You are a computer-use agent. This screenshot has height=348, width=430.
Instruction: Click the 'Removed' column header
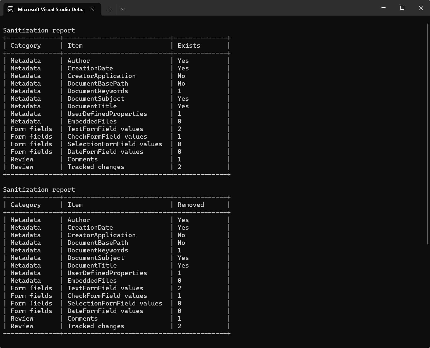pos(191,205)
